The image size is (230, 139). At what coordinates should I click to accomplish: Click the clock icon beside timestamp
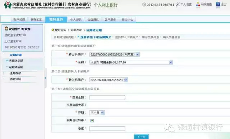click(144, 5)
